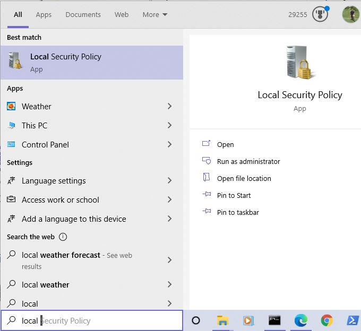Image resolution: width=361 pixels, height=331 pixels.
Task: Click the Local Security Policy preview title
Action: (x=300, y=95)
